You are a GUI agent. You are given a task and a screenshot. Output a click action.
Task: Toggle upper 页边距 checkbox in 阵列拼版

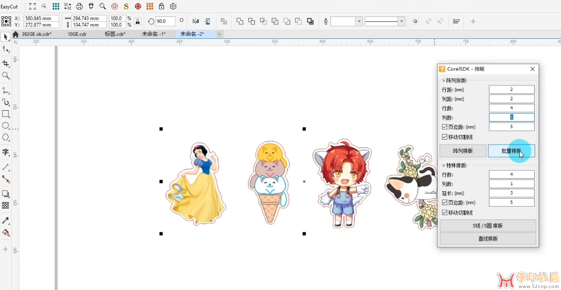click(444, 127)
